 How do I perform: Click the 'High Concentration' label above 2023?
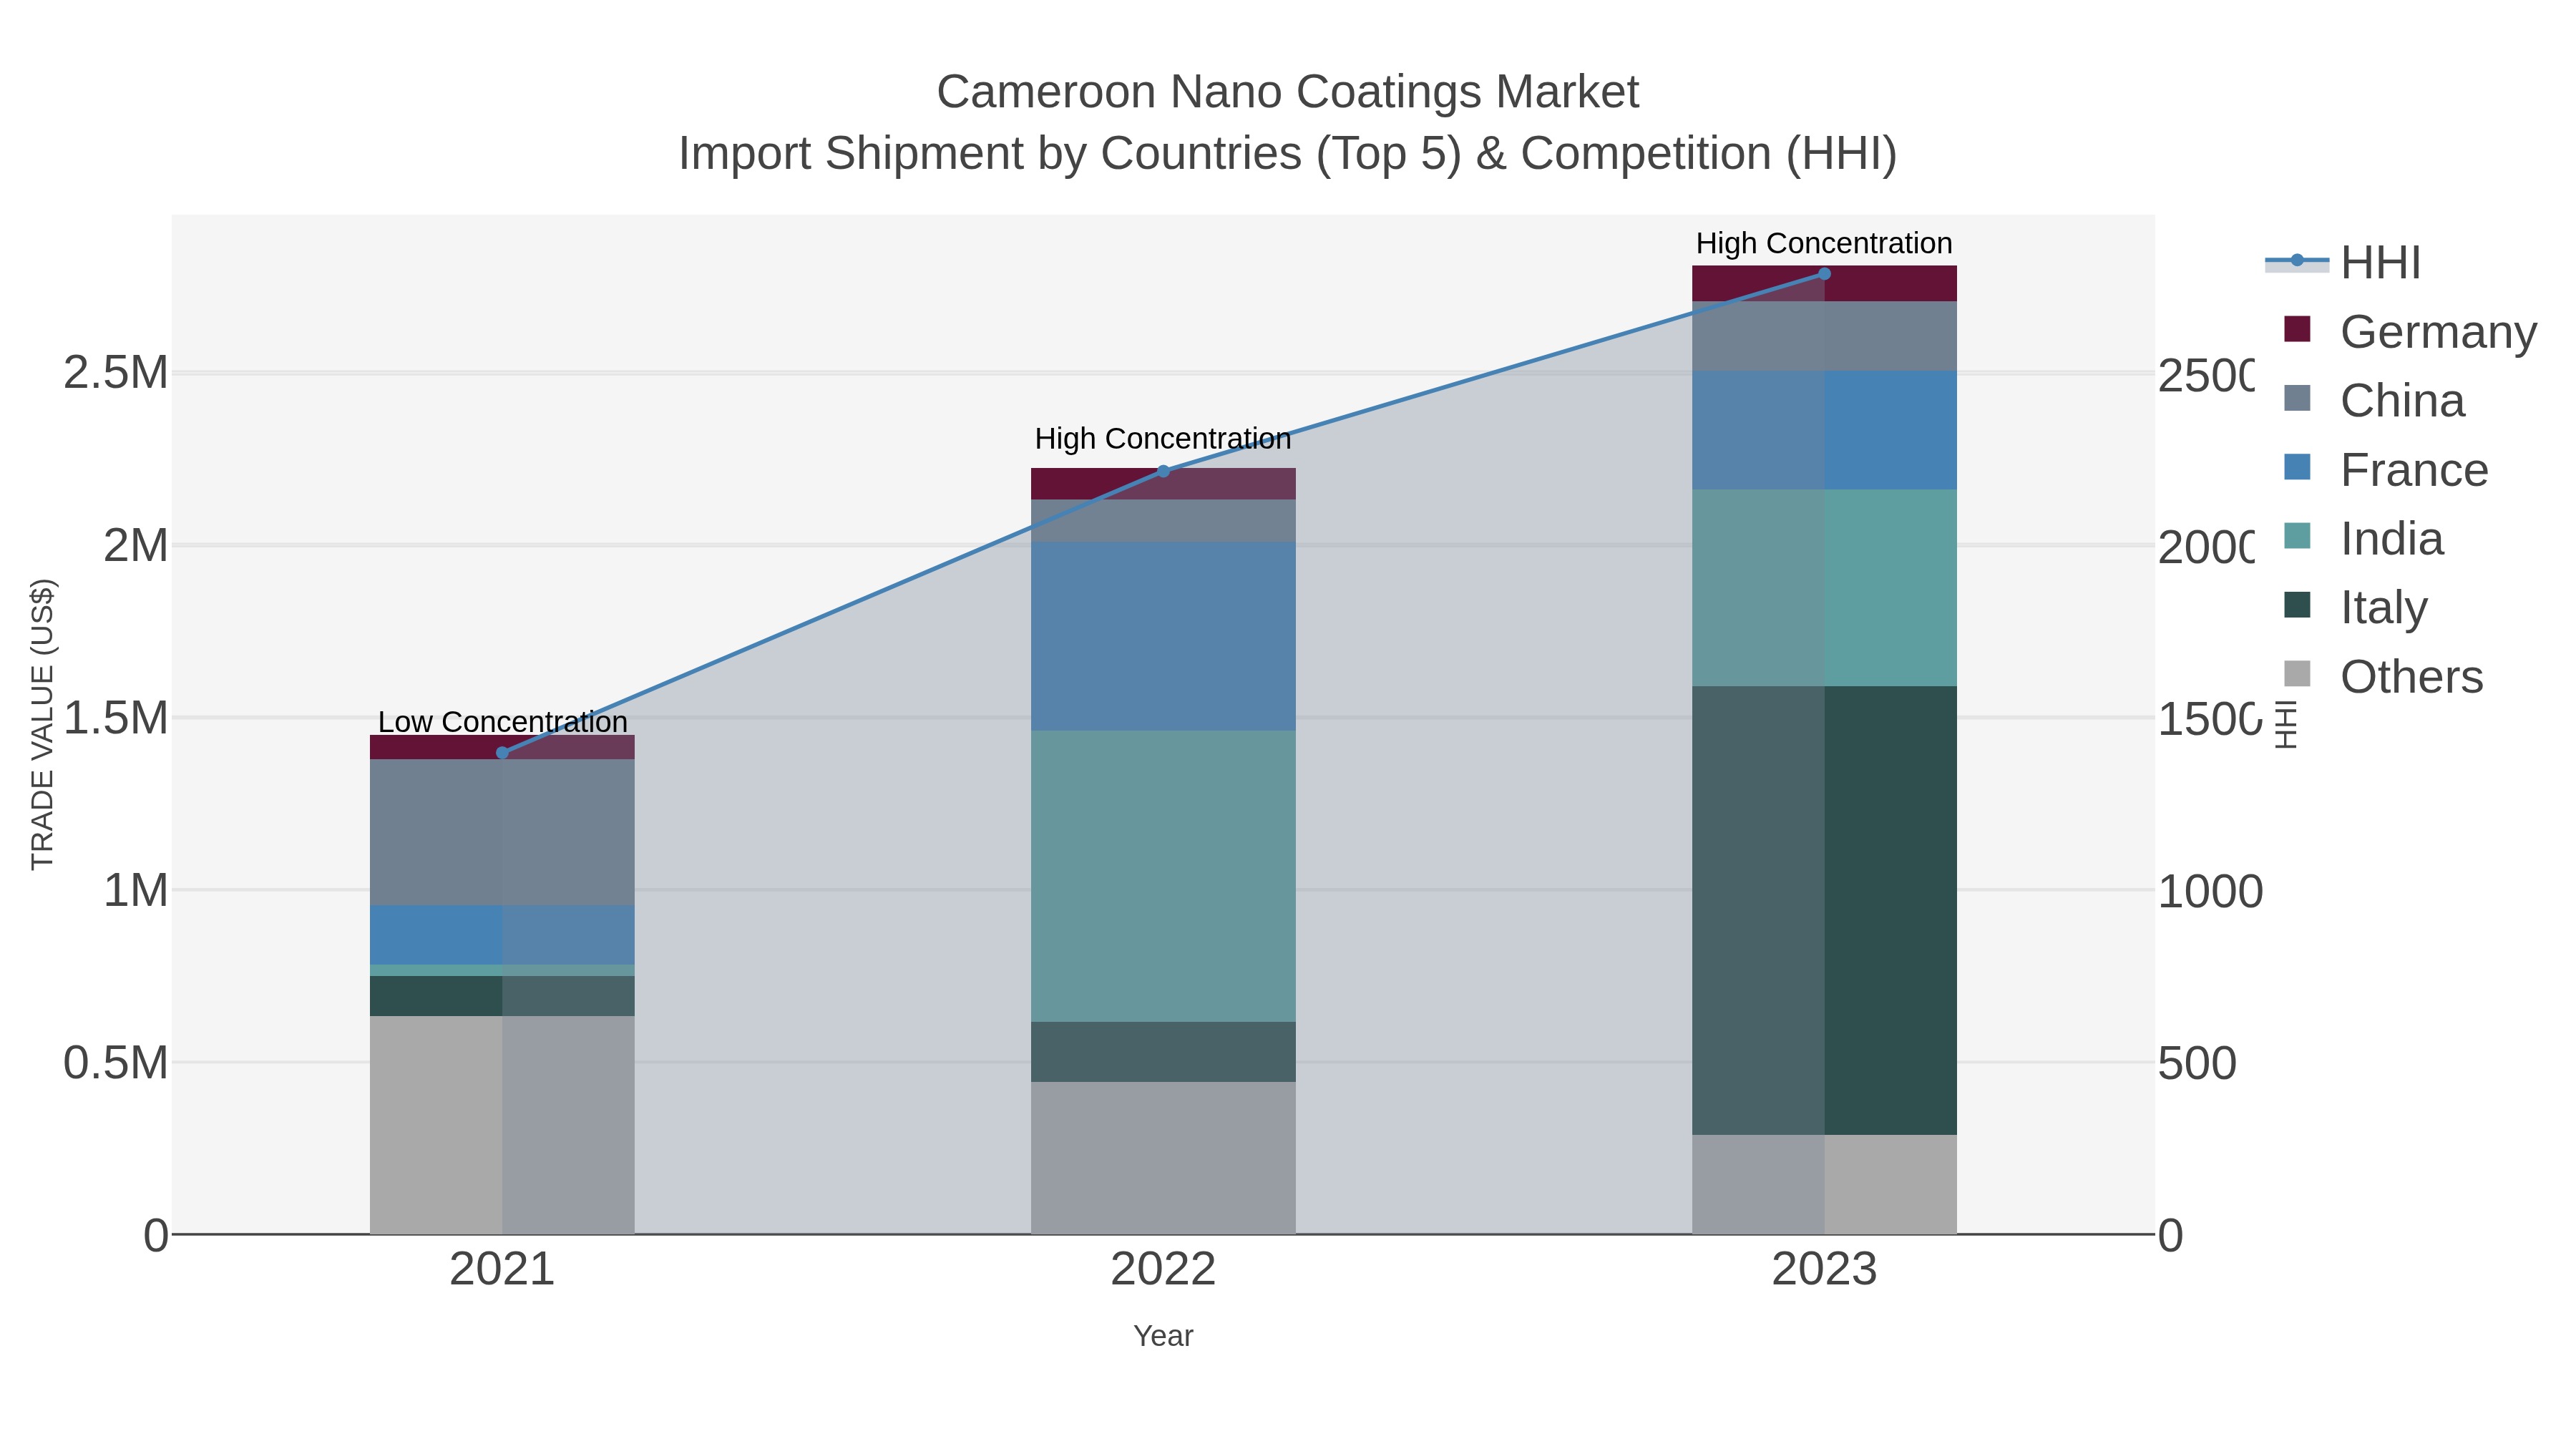point(1824,243)
